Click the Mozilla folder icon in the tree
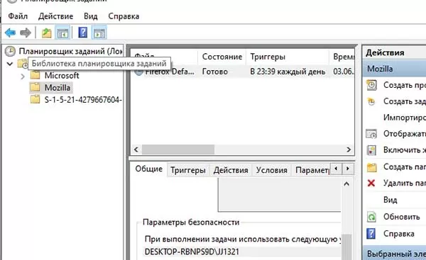 point(35,87)
